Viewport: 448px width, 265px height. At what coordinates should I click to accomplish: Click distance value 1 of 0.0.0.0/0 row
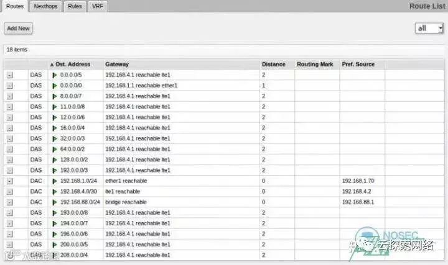coord(263,86)
